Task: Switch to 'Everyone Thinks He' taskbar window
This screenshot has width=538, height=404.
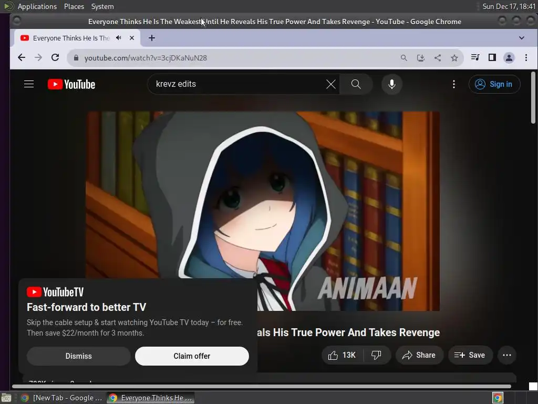Action: (150, 398)
